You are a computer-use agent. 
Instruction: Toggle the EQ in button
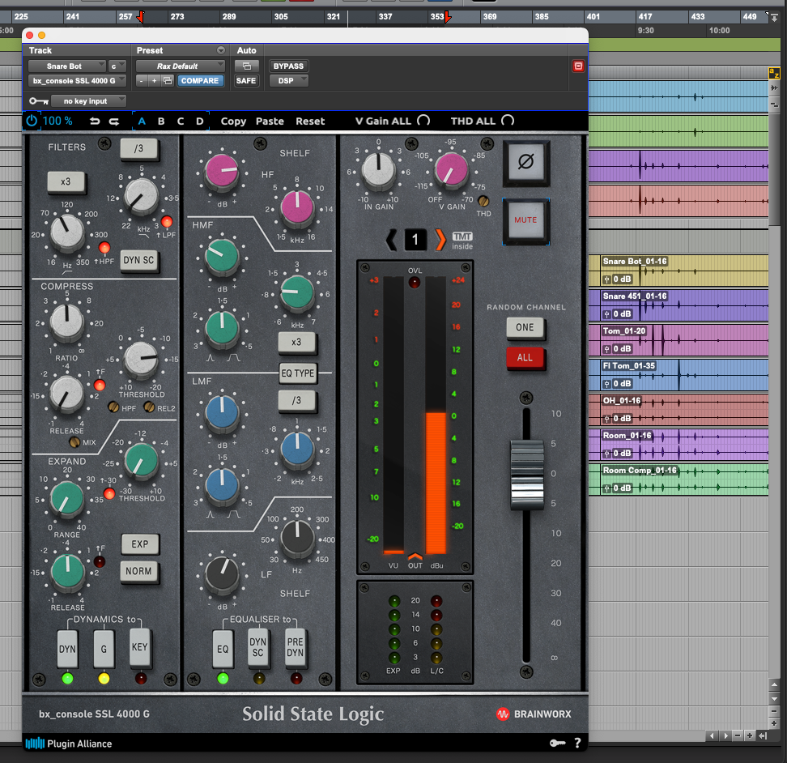point(223,649)
